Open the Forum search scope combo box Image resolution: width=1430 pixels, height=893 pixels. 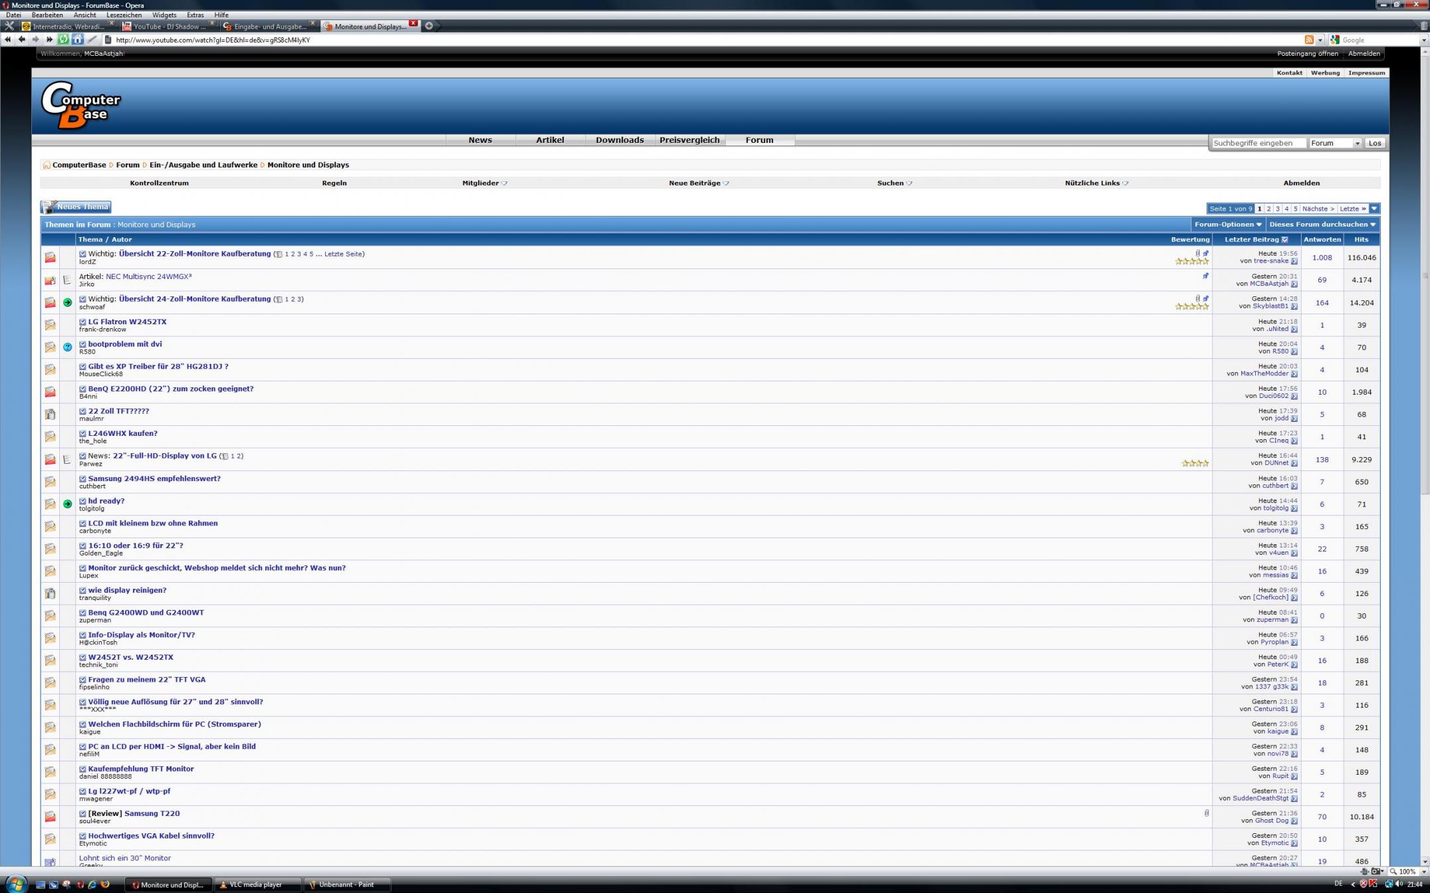tap(1334, 143)
